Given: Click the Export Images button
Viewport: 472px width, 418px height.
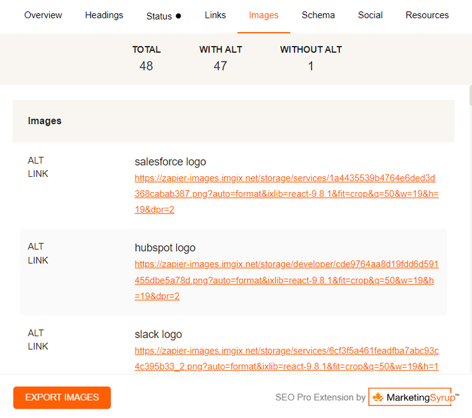Looking at the screenshot, I should pyautogui.click(x=62, y=397).
